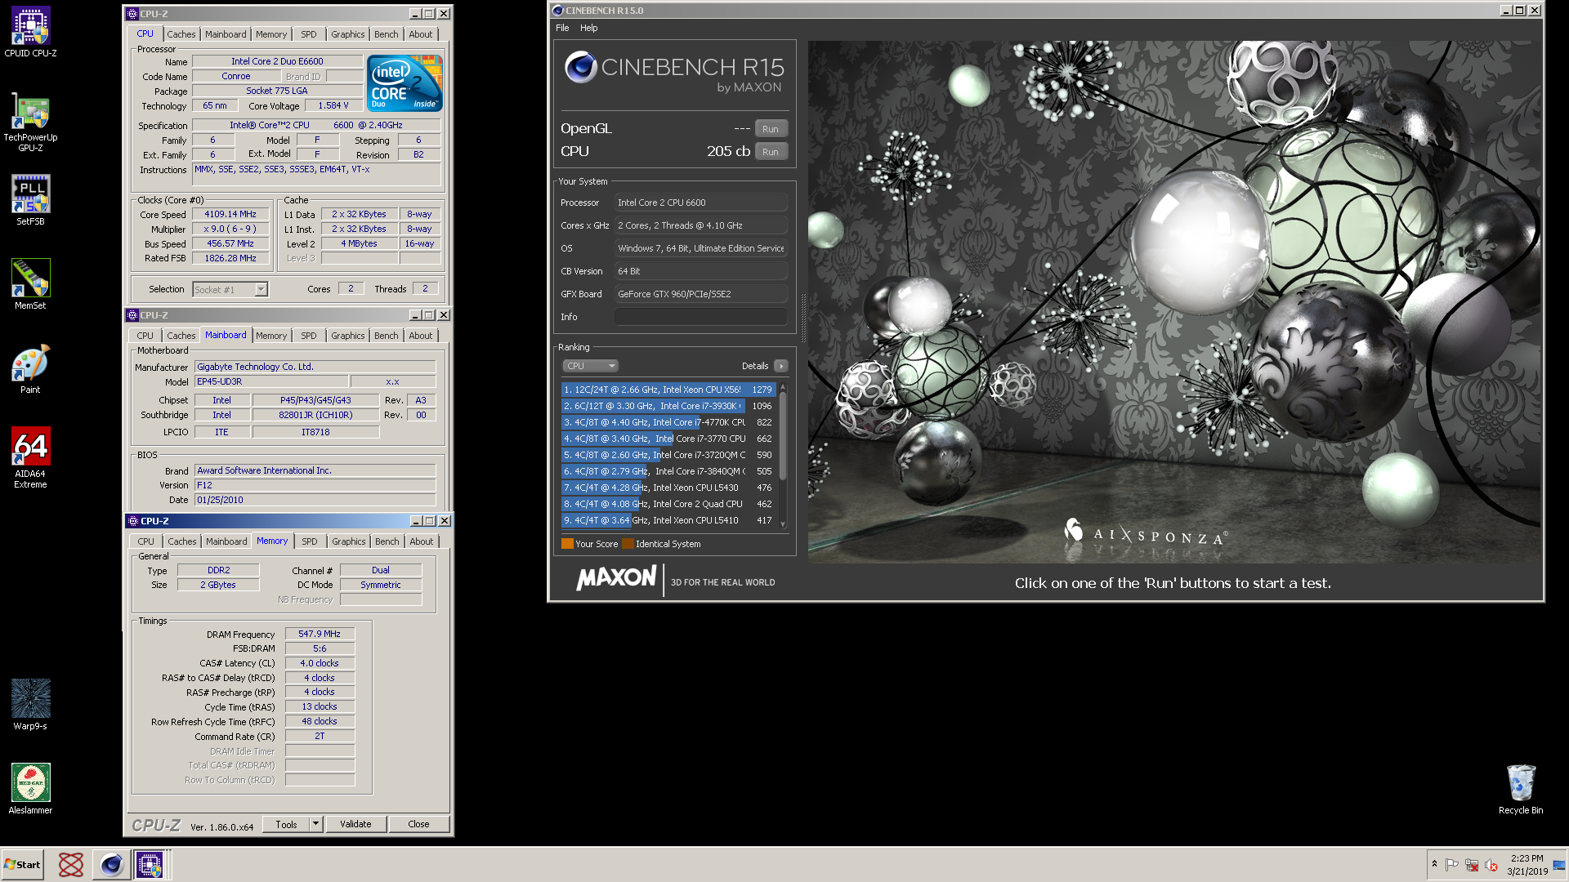The width and height of the screenshot is (1569, 882).
Task: Click the Validate button in CPU-Z
Action: point(355,825)
